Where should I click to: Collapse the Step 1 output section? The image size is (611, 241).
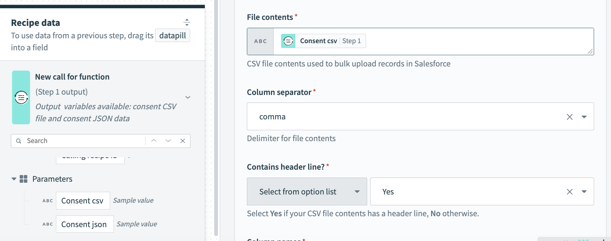pos(188,98)
